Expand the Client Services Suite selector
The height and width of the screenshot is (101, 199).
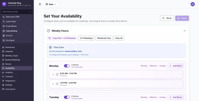[x=17, y=12]
